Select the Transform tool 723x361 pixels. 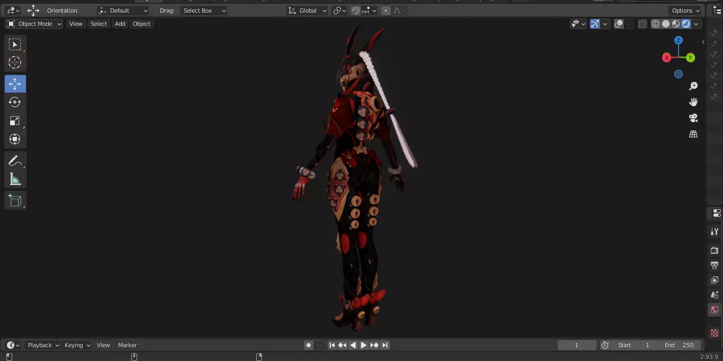(15, 140)
